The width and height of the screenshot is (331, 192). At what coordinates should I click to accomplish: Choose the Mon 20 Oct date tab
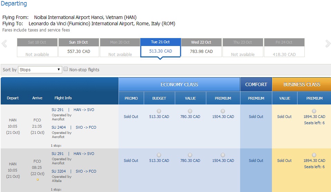click(120, 48)
